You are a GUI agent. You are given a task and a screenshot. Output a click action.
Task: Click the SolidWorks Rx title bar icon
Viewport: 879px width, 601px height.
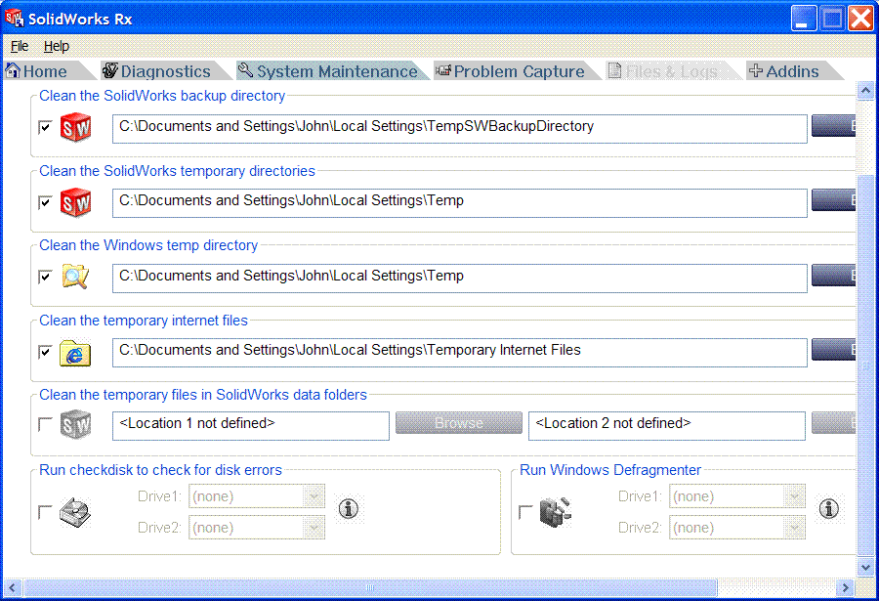pyautogui.click(x=15, y=18)
